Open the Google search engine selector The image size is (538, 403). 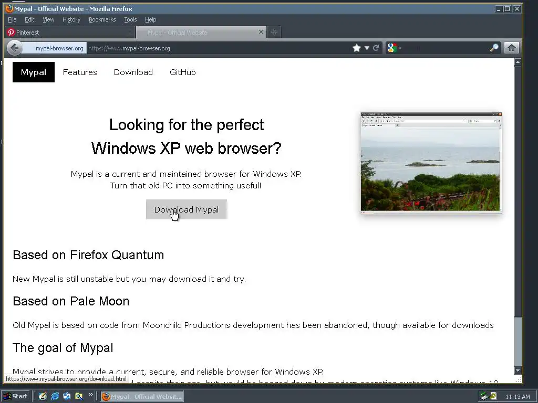[394, 48]
